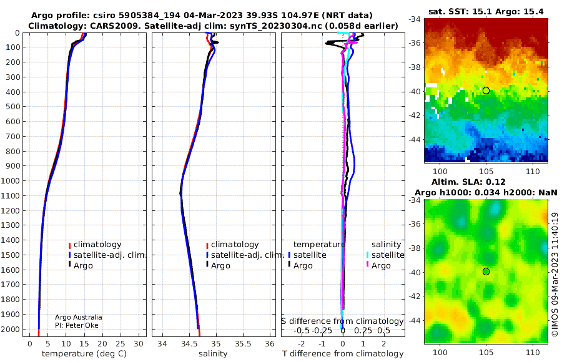Click the 'Argo h1000: 0.034 h2000: NaN' text

pyautogui.click(x=486, y=192)
